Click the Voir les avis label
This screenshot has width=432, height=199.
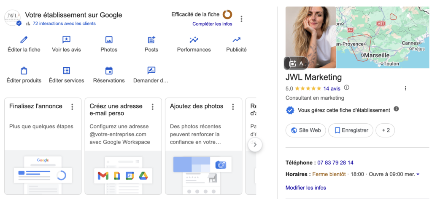click(66, 50)
